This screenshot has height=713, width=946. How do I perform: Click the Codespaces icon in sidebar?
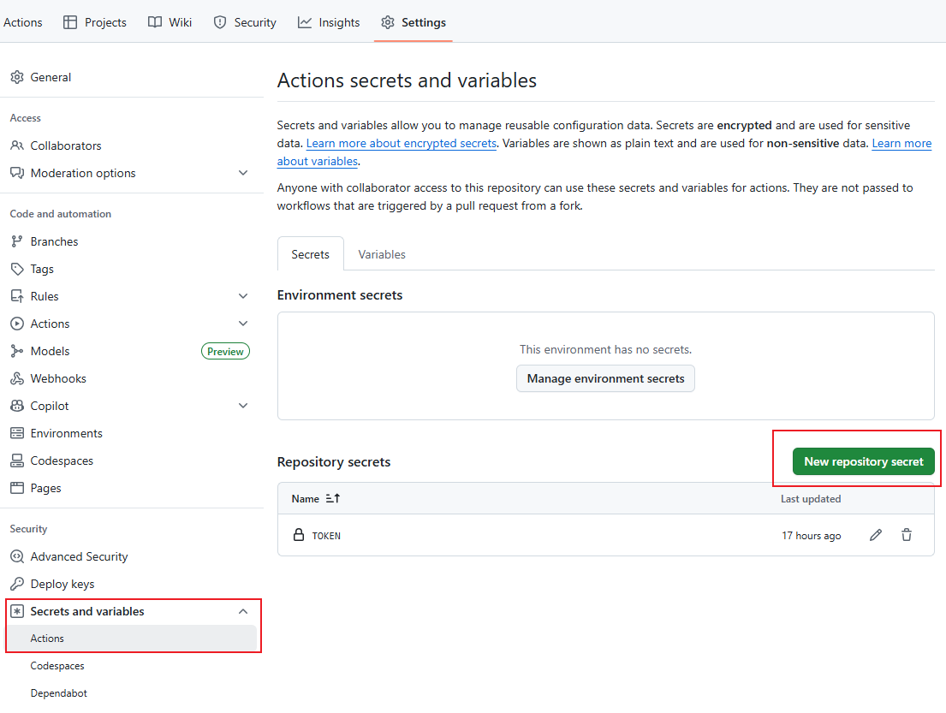click(x=17, y=460)
